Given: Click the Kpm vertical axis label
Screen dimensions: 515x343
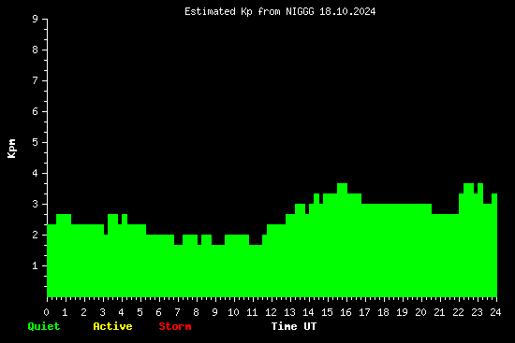Looking at the screenshot, I should point(11,149).
